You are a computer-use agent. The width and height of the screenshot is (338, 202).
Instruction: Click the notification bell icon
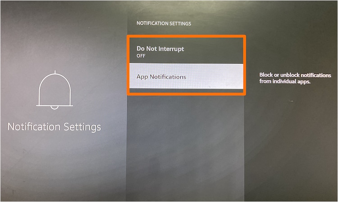tap(55, 90)
